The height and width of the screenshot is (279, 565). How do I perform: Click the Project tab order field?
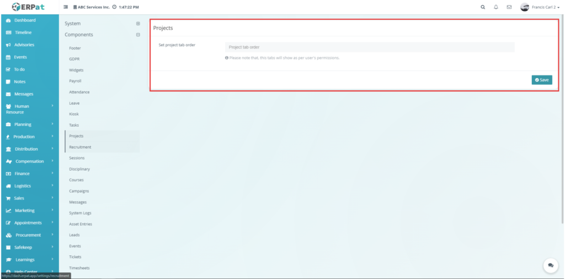tap(369, 47)
